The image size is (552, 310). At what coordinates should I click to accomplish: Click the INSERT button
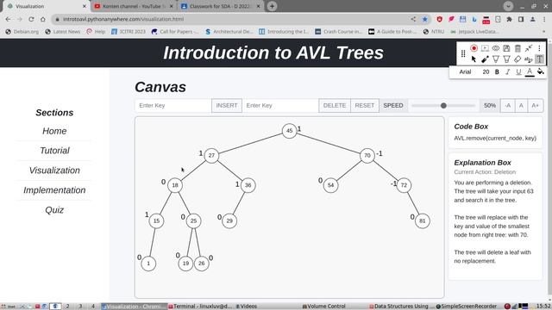point(227,105)
